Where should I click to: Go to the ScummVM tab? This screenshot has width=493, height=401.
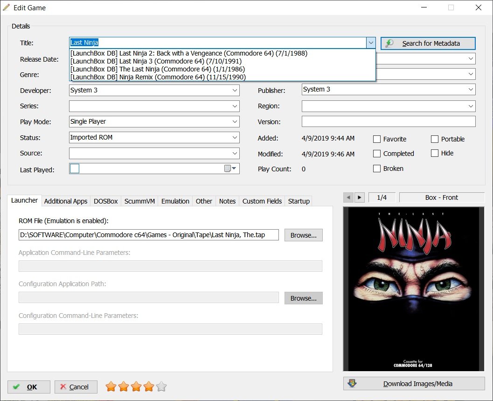(x=139, y=201)
